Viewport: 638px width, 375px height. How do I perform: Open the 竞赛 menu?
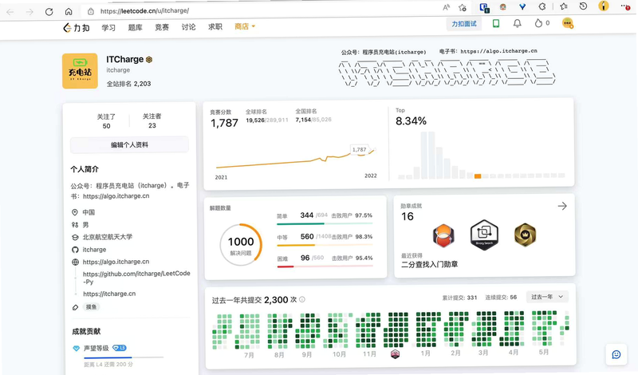pos(162,27)
